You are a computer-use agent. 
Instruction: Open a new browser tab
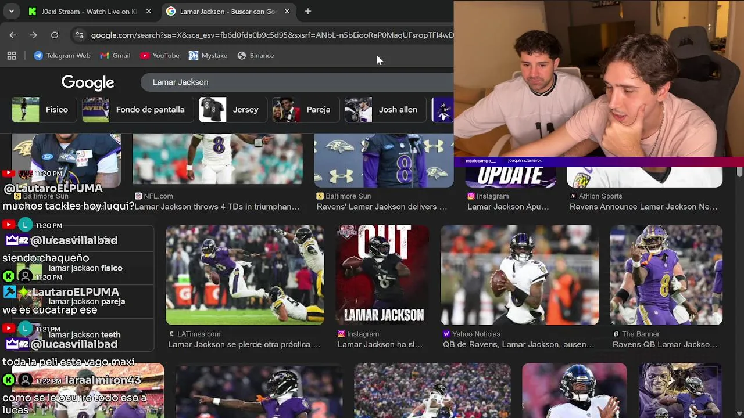point(308,12)
